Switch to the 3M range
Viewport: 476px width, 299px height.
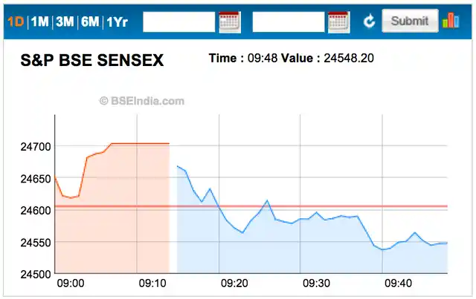tap(65, 22)
